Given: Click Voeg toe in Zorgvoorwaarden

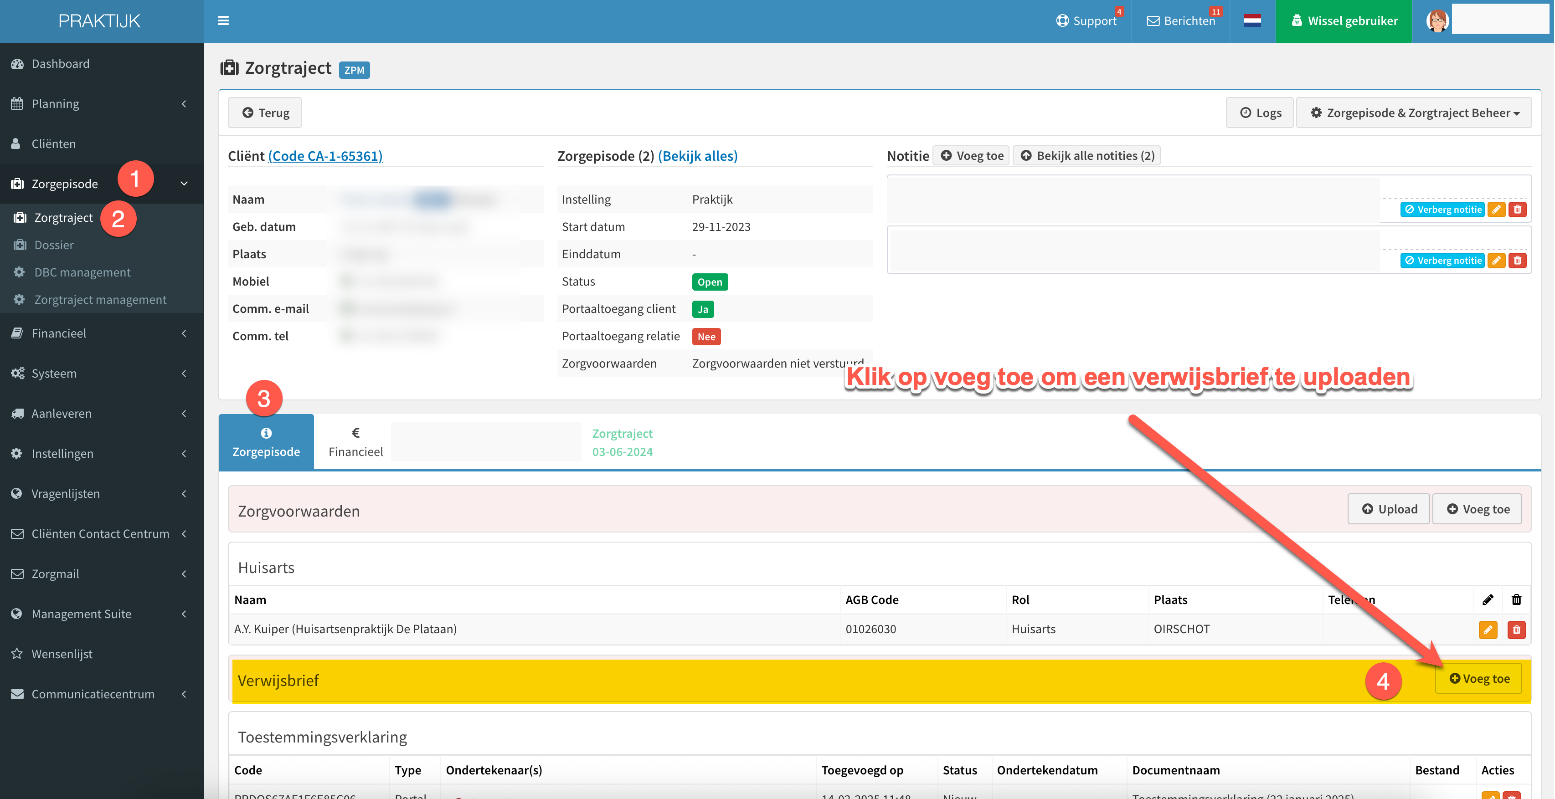Looking at the screenshot, I should click(x=1477, y=509).
